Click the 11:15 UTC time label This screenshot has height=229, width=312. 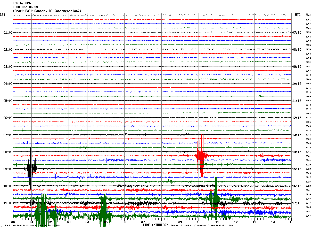(297, 101)
